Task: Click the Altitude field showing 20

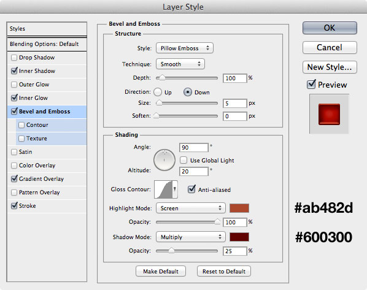Action: 193,172
